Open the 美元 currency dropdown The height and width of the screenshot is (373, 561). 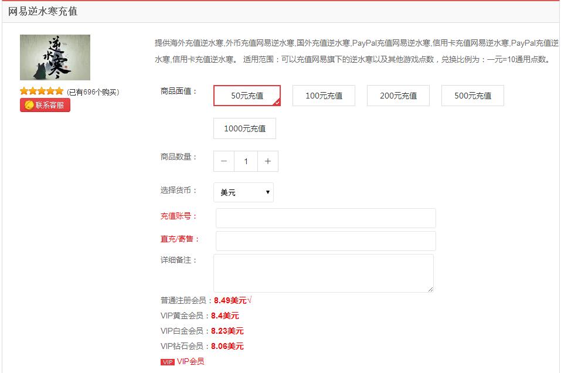pyautogui.click(x=244, y=192)
